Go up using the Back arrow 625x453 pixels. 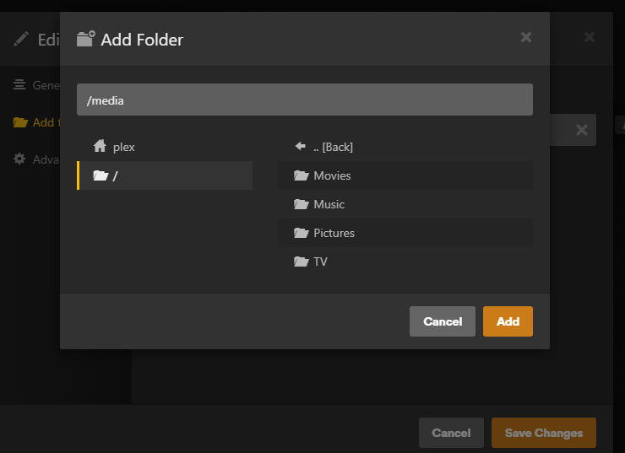[300, 147]
